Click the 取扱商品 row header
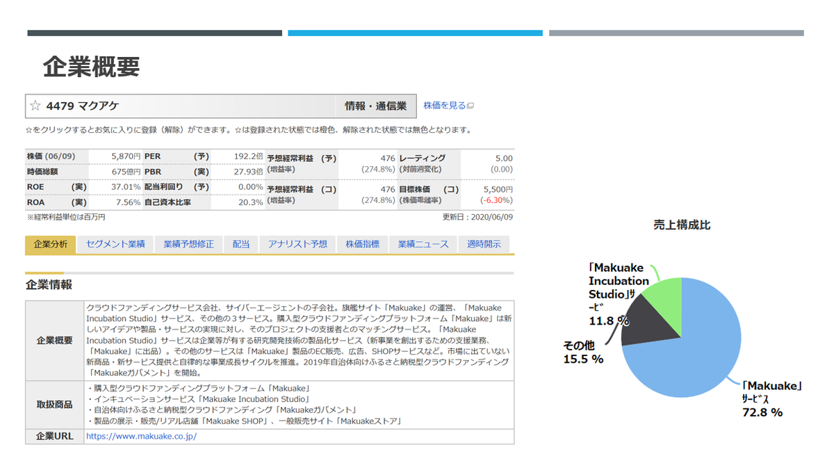The image size is (834, 470). [x=54, y=405]
